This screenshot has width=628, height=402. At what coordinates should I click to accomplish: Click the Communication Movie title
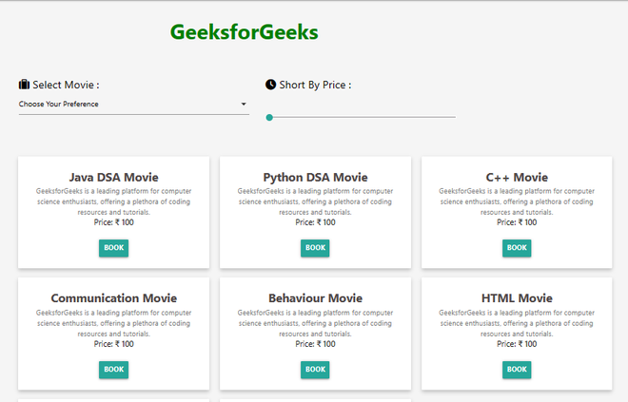(x=114, y=298)
